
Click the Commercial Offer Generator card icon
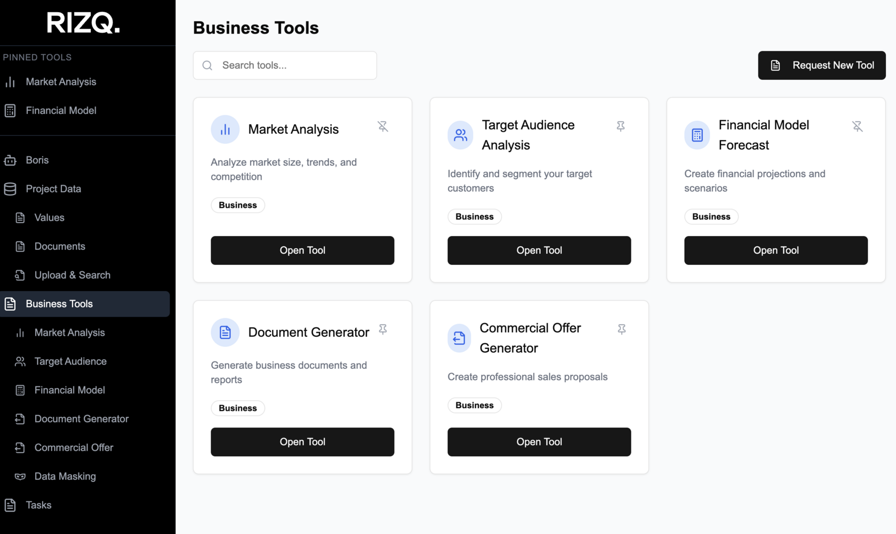[x=459, y=338]
